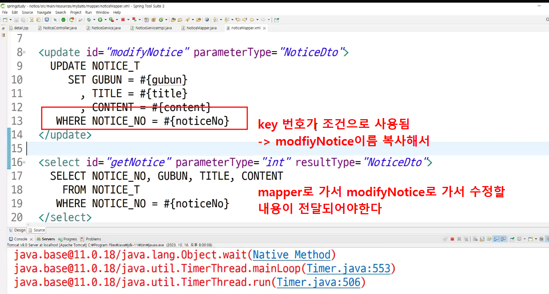Click the Display Selected Console monitor icon
The width and height of the screenshot is (549, 294).
(519, 239)
